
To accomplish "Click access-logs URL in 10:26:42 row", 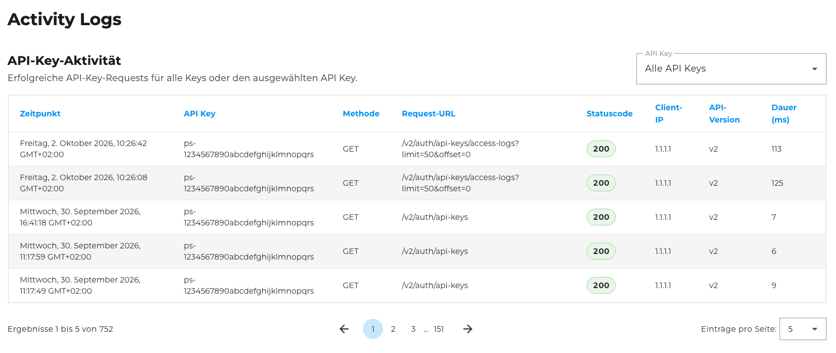I will coord(461,149).
